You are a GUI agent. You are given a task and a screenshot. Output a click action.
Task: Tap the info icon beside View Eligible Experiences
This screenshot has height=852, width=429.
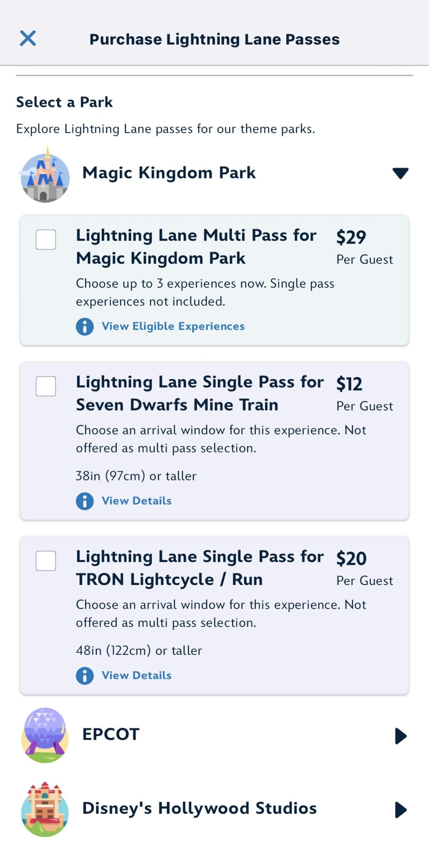point(85,327)
